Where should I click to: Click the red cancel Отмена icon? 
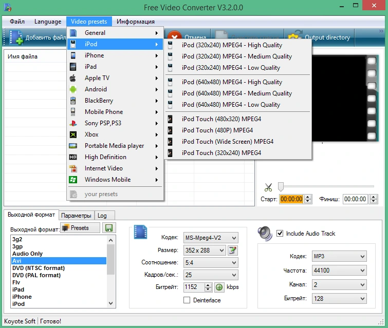pyautogui.click(x=174, y=36)
